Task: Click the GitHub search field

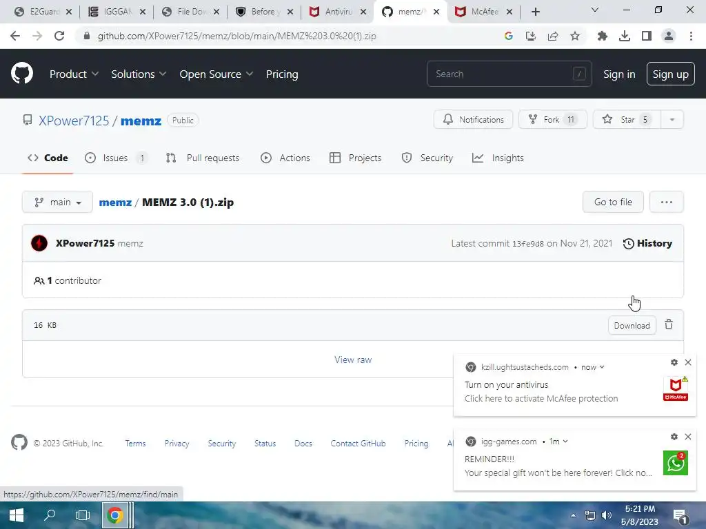Action: click(x=509, y=74)
